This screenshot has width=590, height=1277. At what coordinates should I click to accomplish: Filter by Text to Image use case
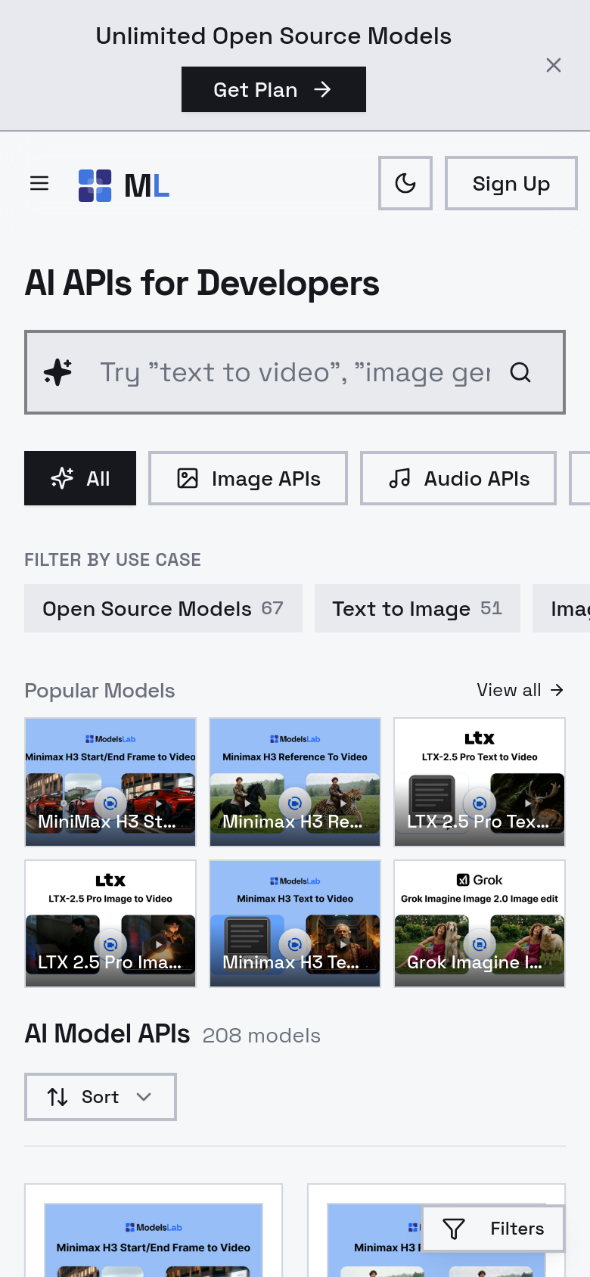[x=418, y=608]
